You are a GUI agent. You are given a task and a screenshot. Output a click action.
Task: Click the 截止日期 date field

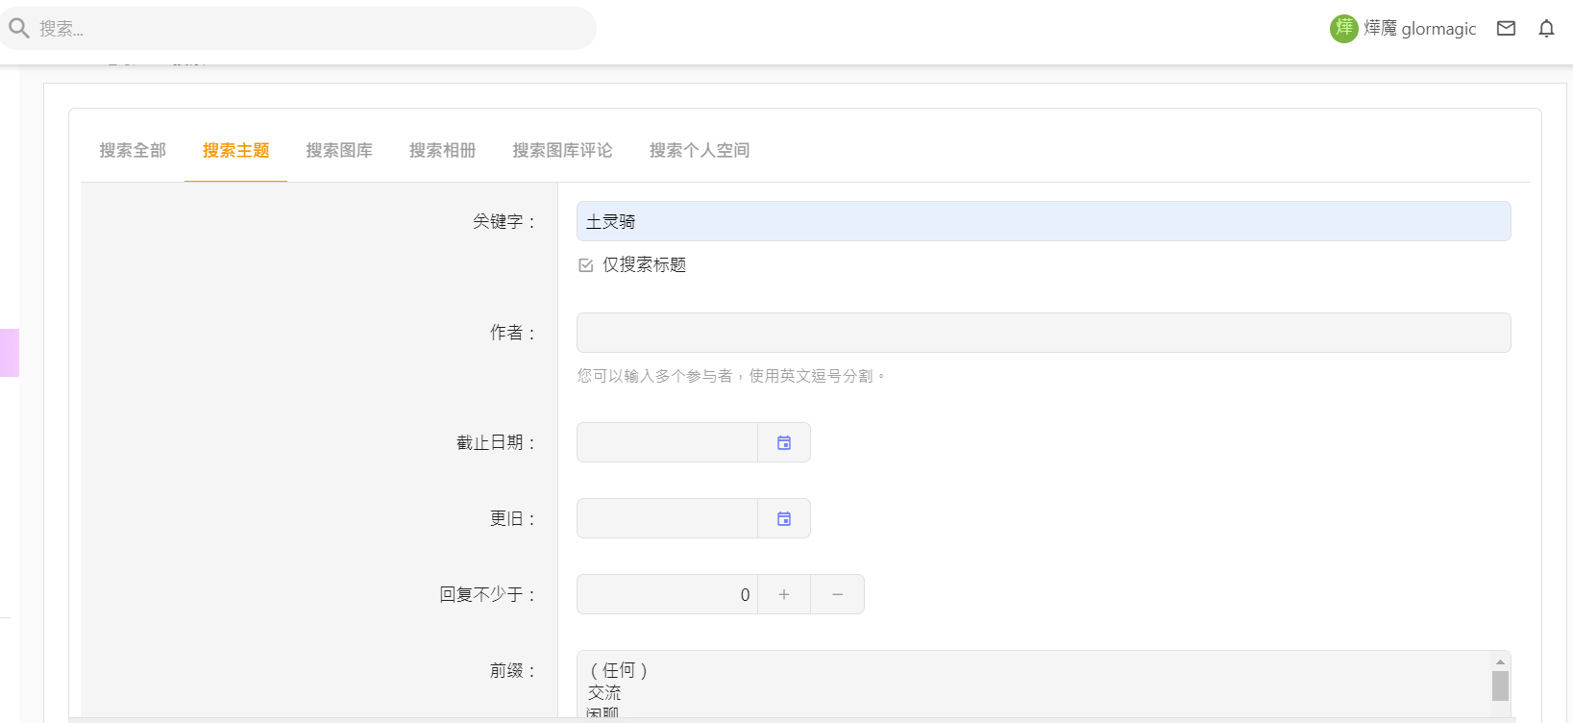click(x=667, y=442)
